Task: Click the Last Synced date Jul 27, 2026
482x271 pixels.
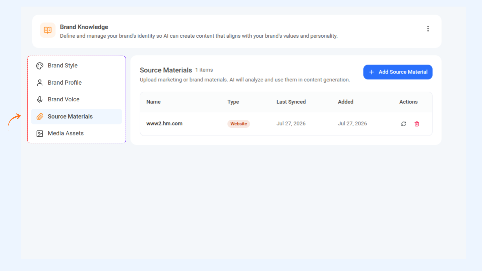Action: (x=291, y=123)
